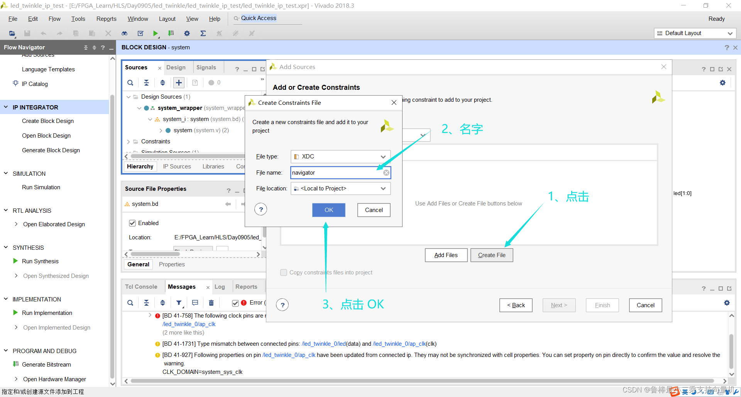741x397 pixels.
Task: Collapse all messages icon
Action: 146,303
